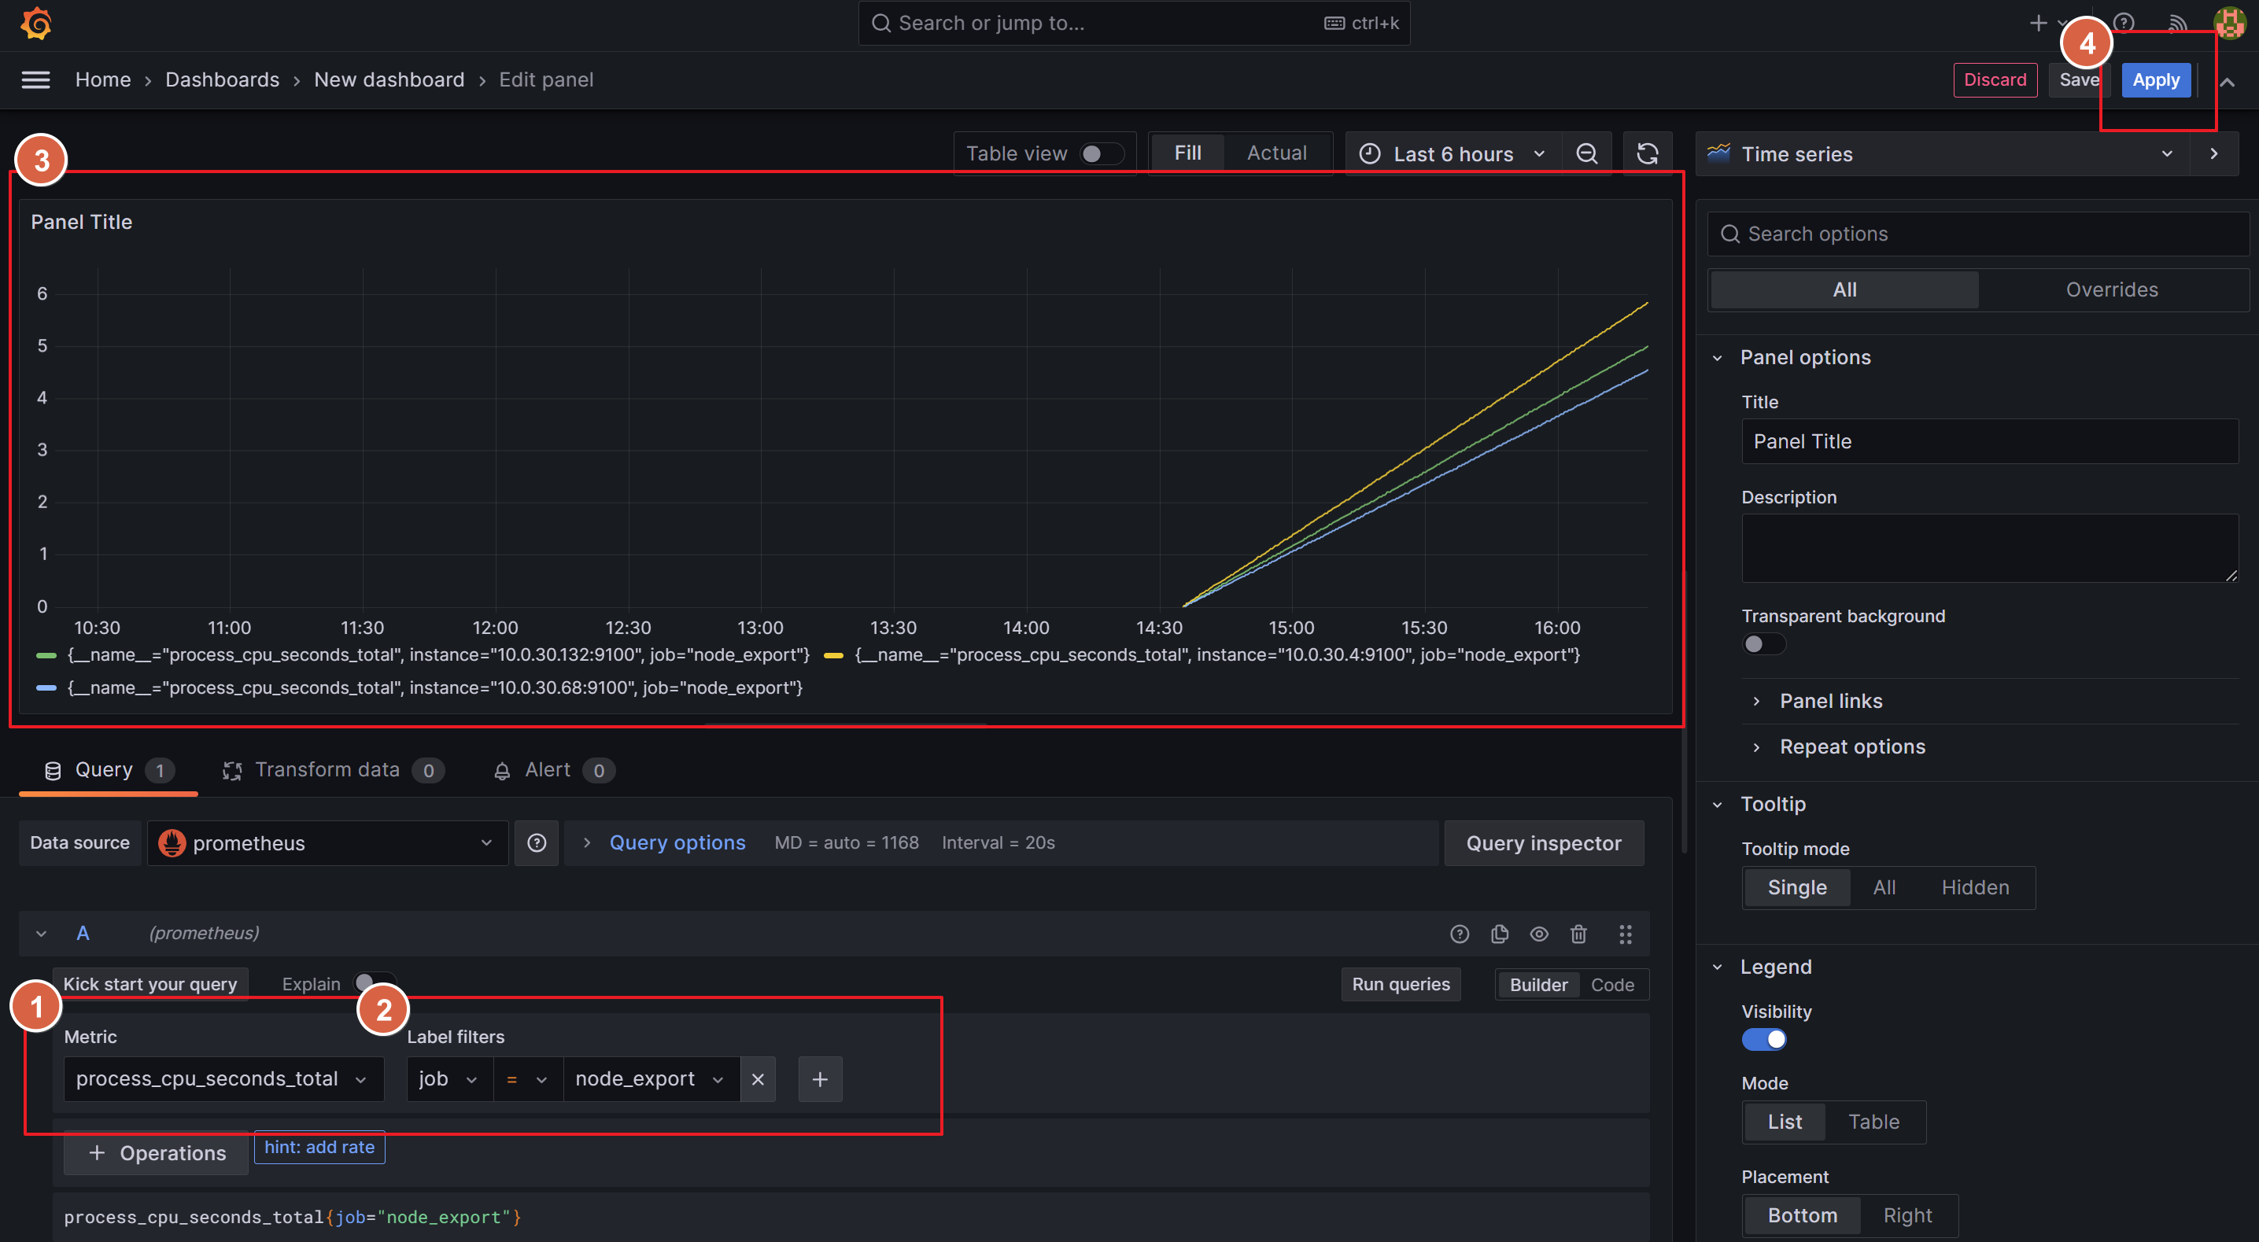Open the hamburger navigation menu

point(35,79)
